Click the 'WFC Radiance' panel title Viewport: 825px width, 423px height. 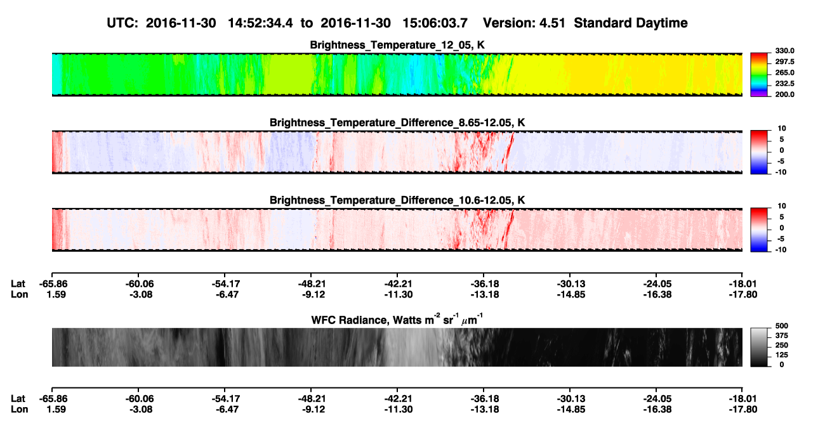point(397,318)
